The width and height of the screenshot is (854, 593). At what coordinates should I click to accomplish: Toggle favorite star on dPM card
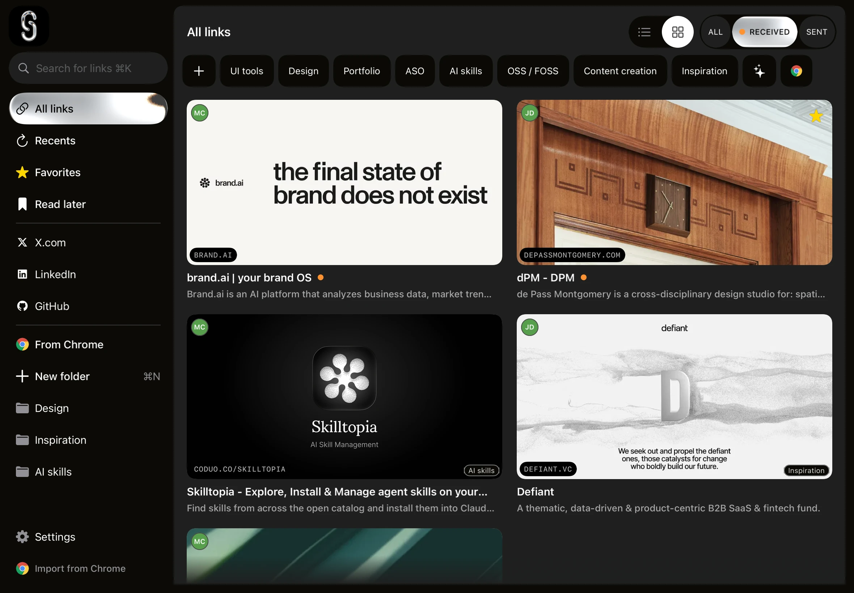tap(816, 116)
